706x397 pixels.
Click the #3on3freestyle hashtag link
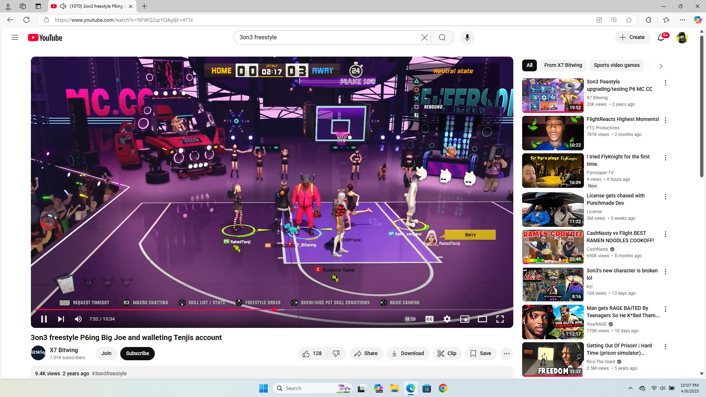109,373
